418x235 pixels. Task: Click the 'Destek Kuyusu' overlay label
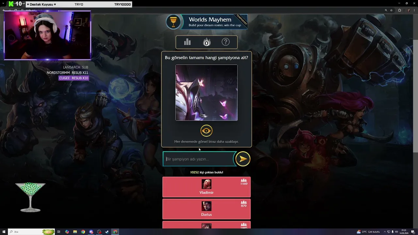click(41, 5)
